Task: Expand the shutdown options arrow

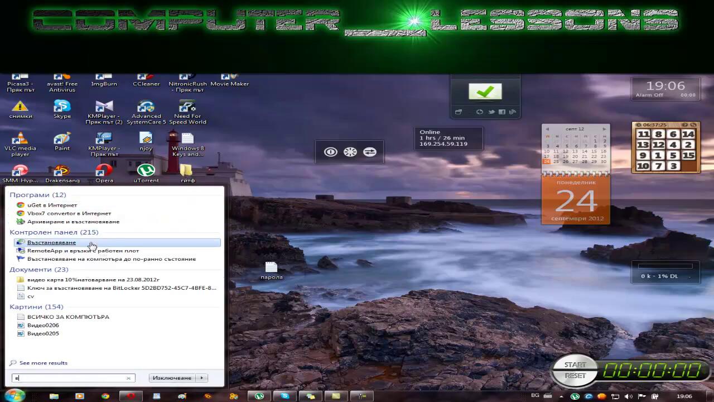Action: click(202, 378)
